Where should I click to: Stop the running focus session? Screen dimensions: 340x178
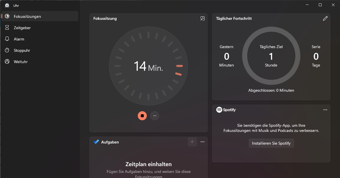coord(142,116)
